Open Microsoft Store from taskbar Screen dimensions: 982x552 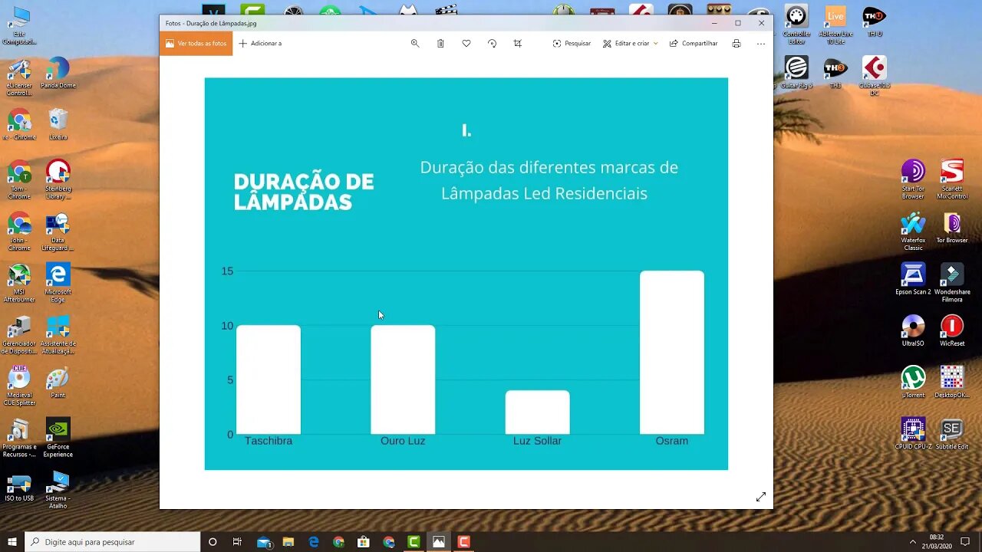[x=364, y=542]
